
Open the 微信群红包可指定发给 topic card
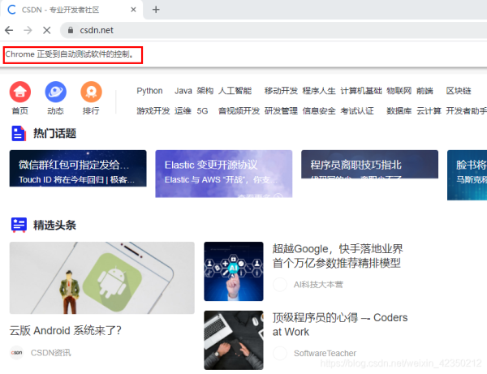pos(78,173)
